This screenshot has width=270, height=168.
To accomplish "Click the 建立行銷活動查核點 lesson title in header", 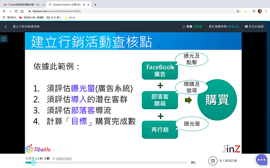I will pyautogui.click(x=26, y=26).
